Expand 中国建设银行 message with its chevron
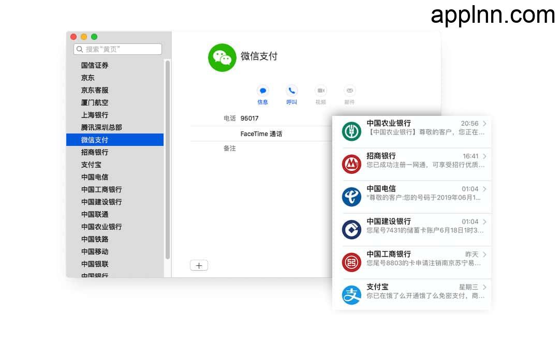The image size is (560, 342). coord(484,221)
